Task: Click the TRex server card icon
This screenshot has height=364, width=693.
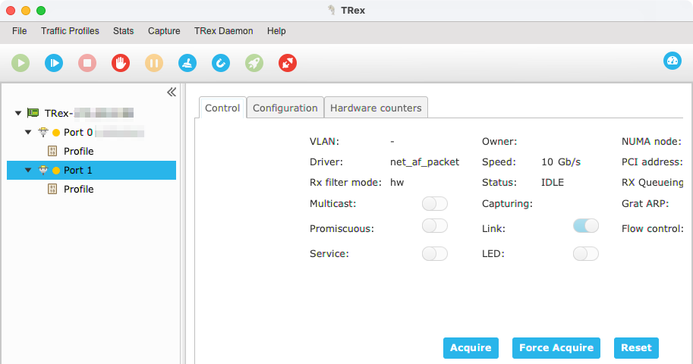Action: click(x=33, y=113)
